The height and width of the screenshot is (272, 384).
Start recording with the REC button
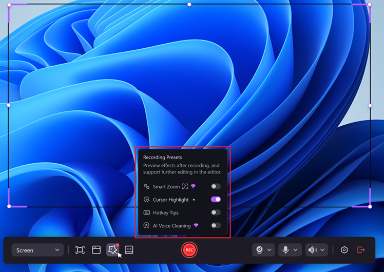[x=189, y=250]
